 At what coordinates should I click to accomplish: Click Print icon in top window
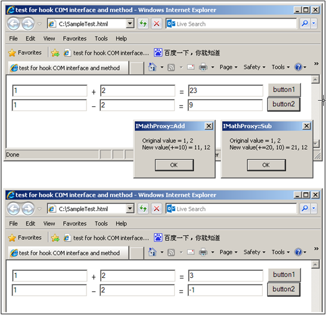tap(203, 67)
